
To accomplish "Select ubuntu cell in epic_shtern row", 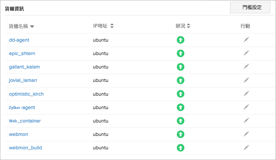I will click(x=100, y=54).
